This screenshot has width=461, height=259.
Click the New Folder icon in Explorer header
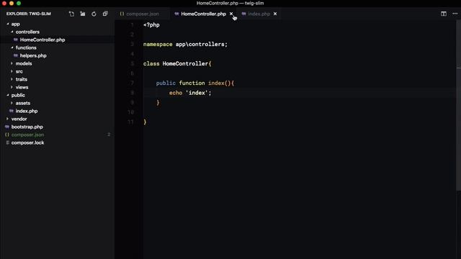(83, 14)
